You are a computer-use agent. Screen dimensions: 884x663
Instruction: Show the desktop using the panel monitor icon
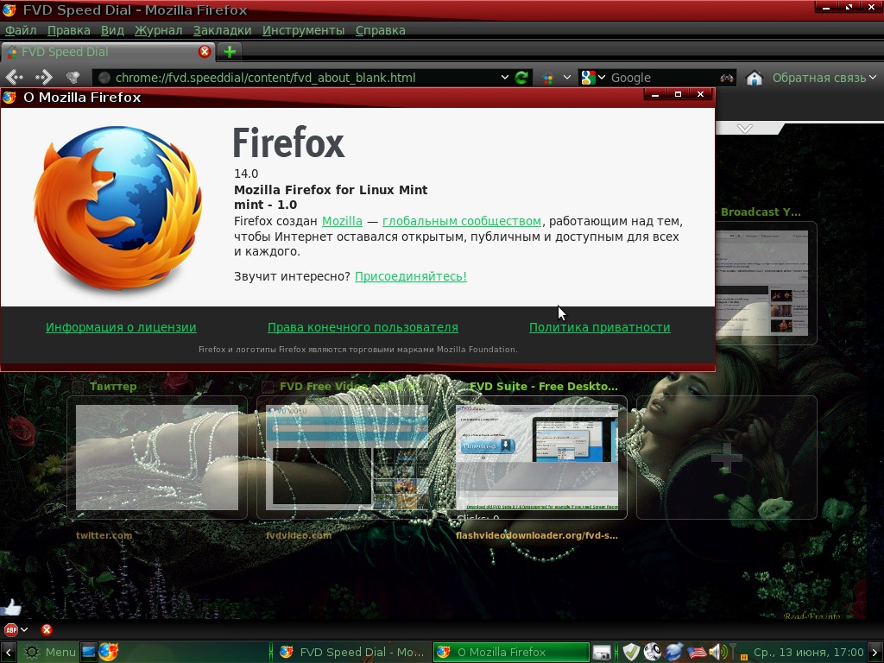point(89,652)
